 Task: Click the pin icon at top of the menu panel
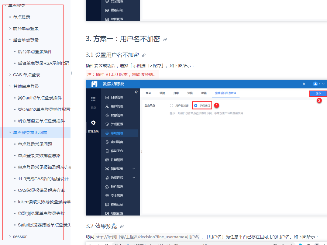(x=136, y=92)
